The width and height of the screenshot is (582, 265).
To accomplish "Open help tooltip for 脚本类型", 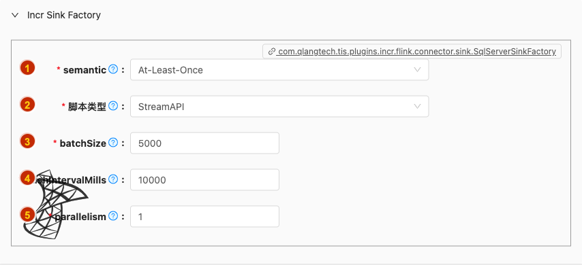I will (113, 106).
